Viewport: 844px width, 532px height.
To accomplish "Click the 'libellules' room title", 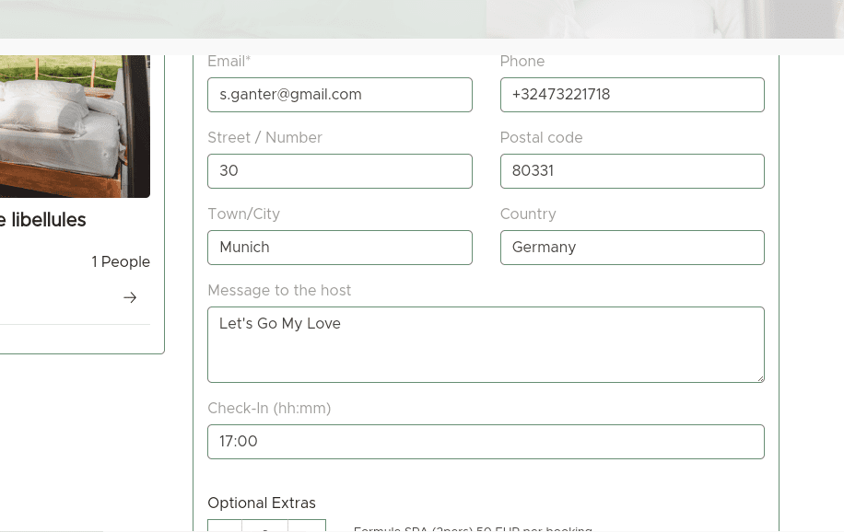I will pos(43,220).
